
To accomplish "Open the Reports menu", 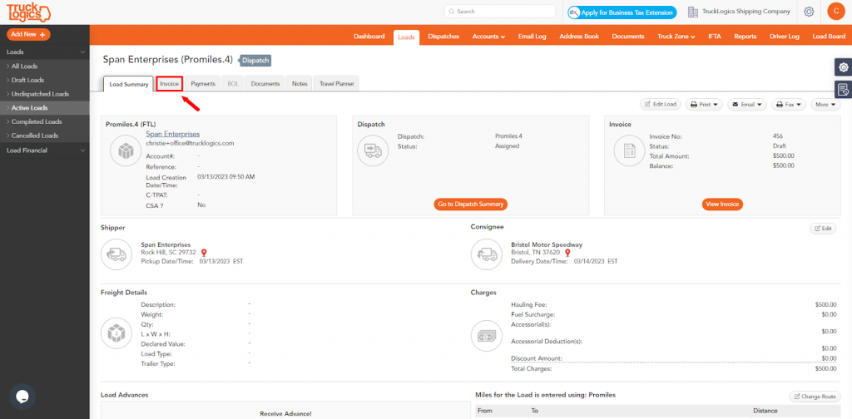I will [745, 37].
